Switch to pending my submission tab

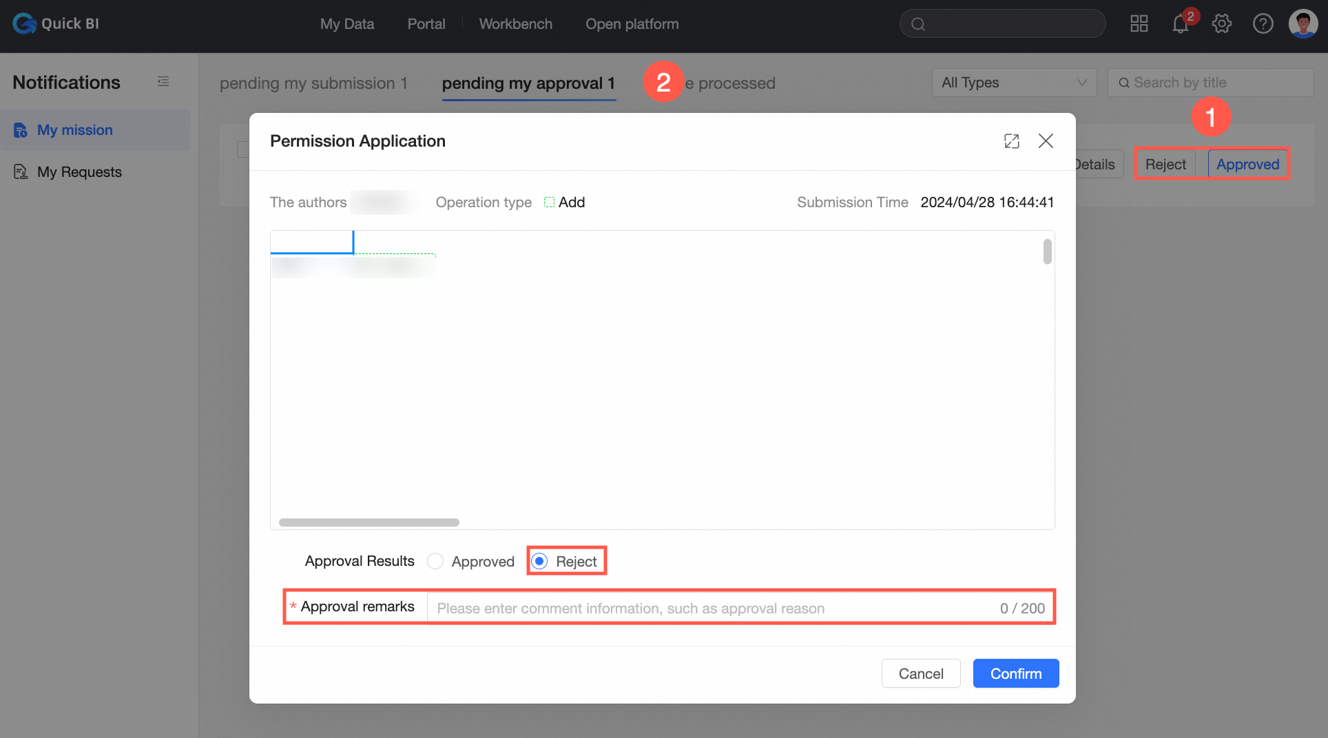pos(314,83)
